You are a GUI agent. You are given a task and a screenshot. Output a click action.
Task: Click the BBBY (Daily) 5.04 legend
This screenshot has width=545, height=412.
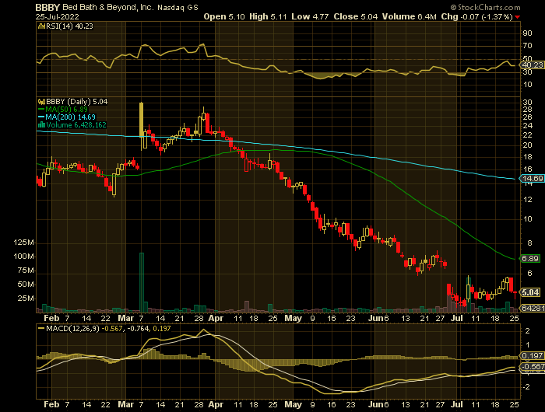pos(76,102)
